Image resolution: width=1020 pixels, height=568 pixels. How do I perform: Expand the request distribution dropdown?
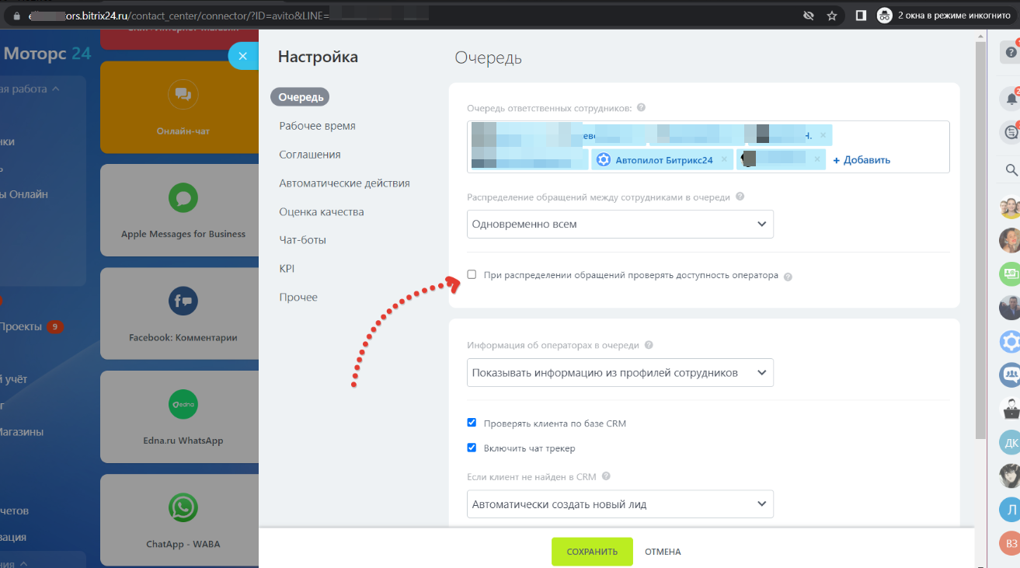[x=619, y=224]
